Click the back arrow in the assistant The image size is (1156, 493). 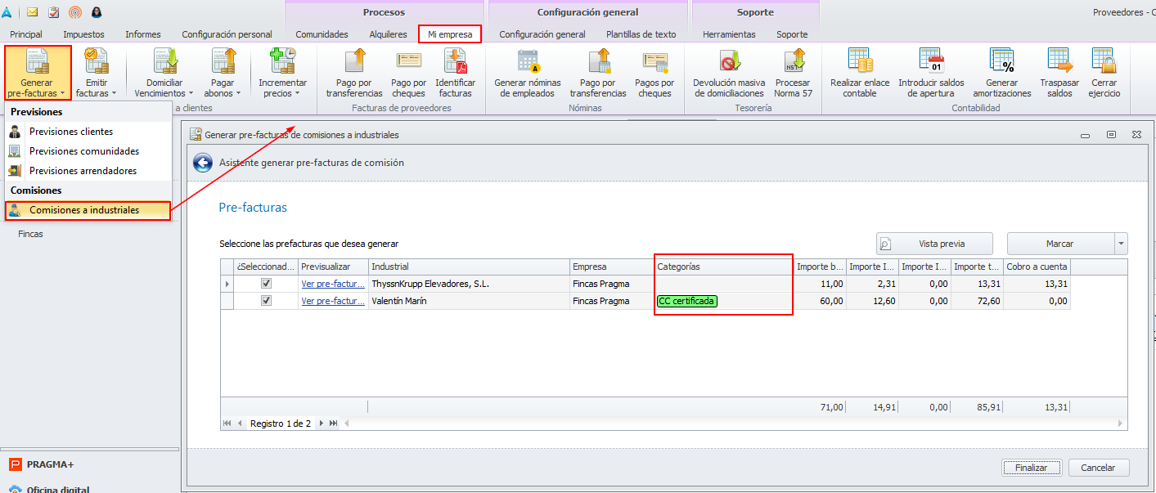(x=203, y=163)
